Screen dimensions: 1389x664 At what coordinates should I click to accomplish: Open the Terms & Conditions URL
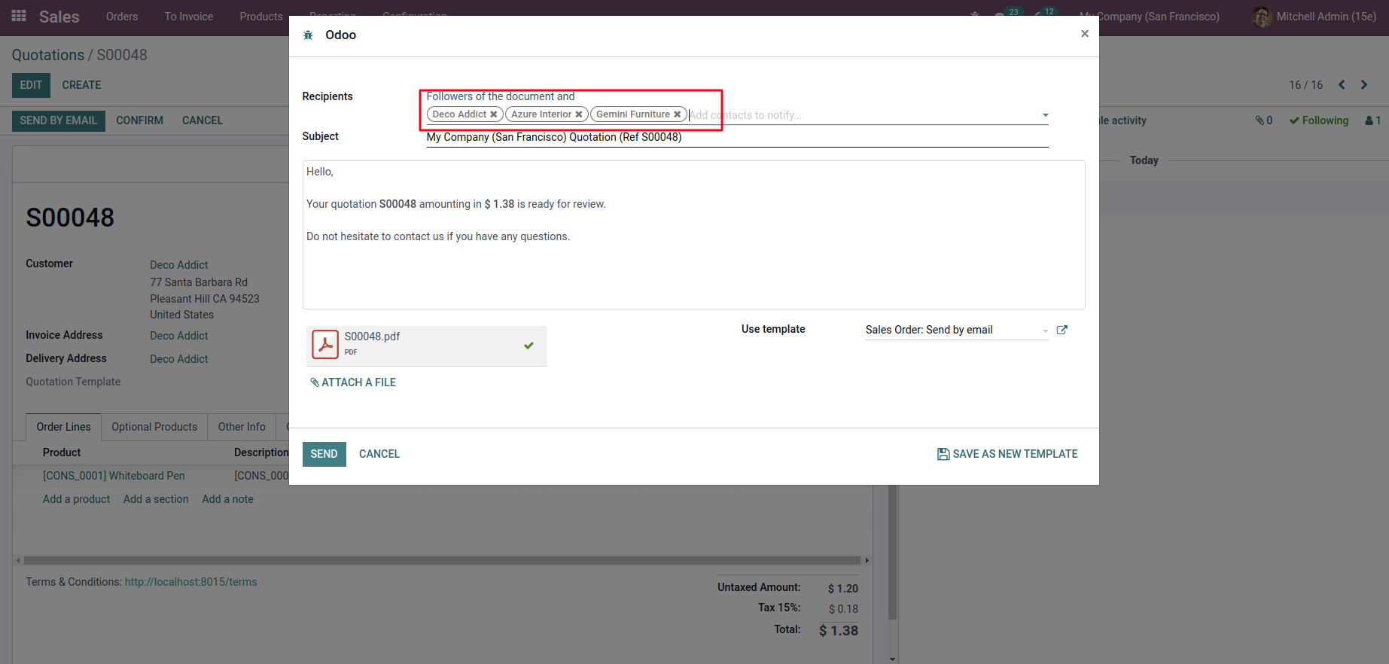pyautogui.click(x=191, y=582)
